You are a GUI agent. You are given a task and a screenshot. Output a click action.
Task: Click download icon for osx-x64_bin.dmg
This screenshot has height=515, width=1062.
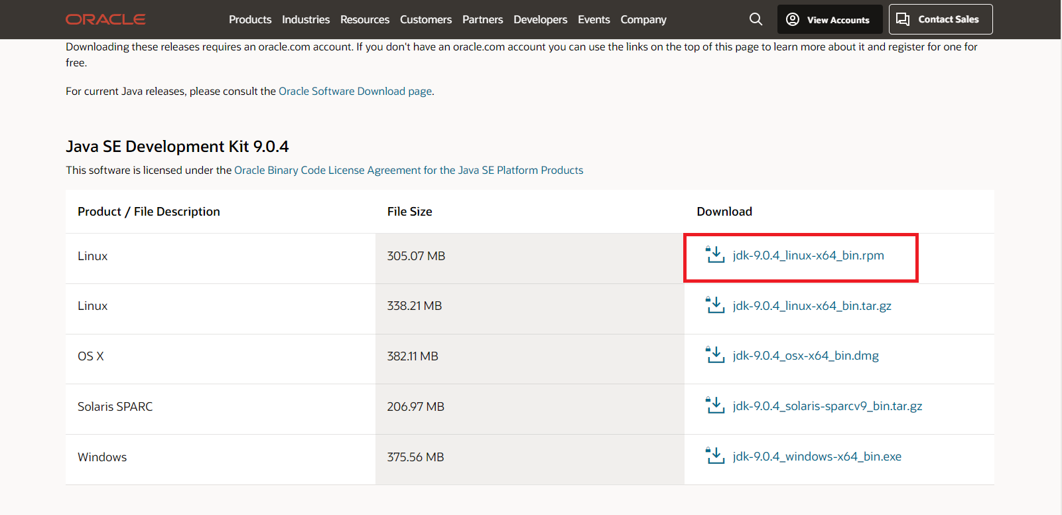click(715, 355)
